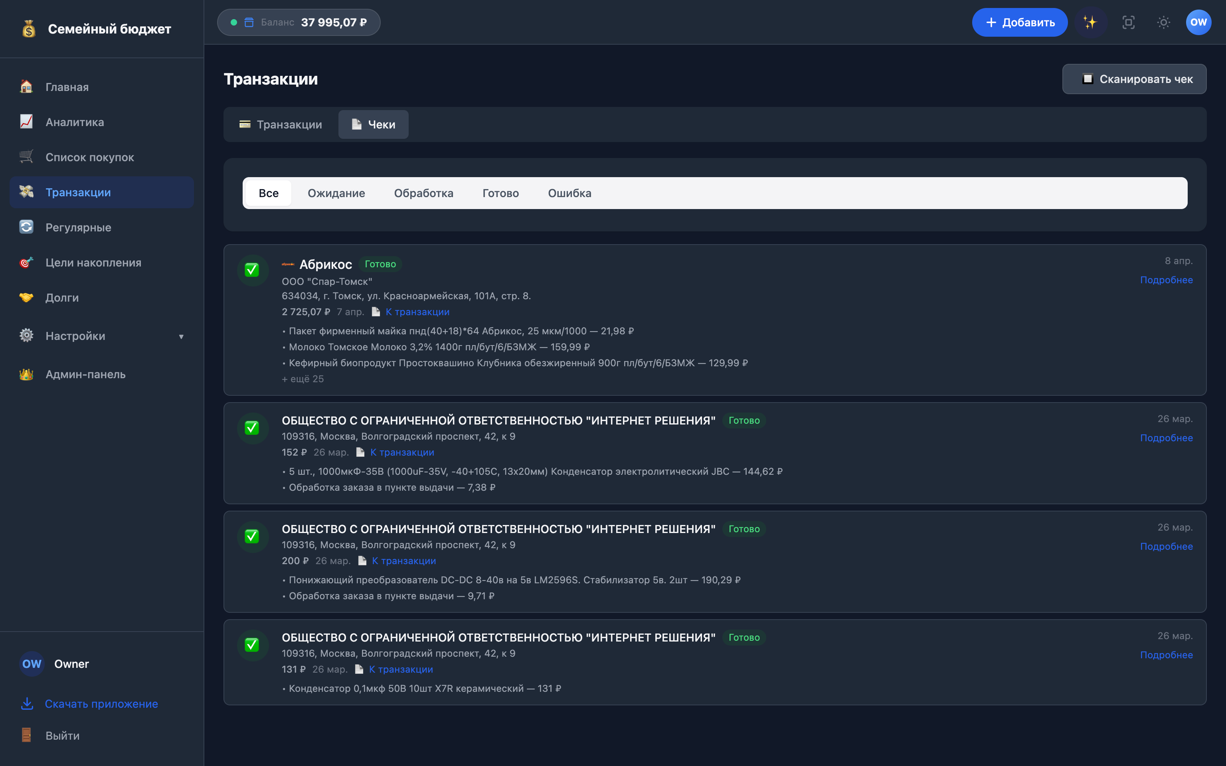Click the Молоко Томское Молоко item line
This screenshot has height=766, width=1226.
pyautogui.click(x=436, y=347)
